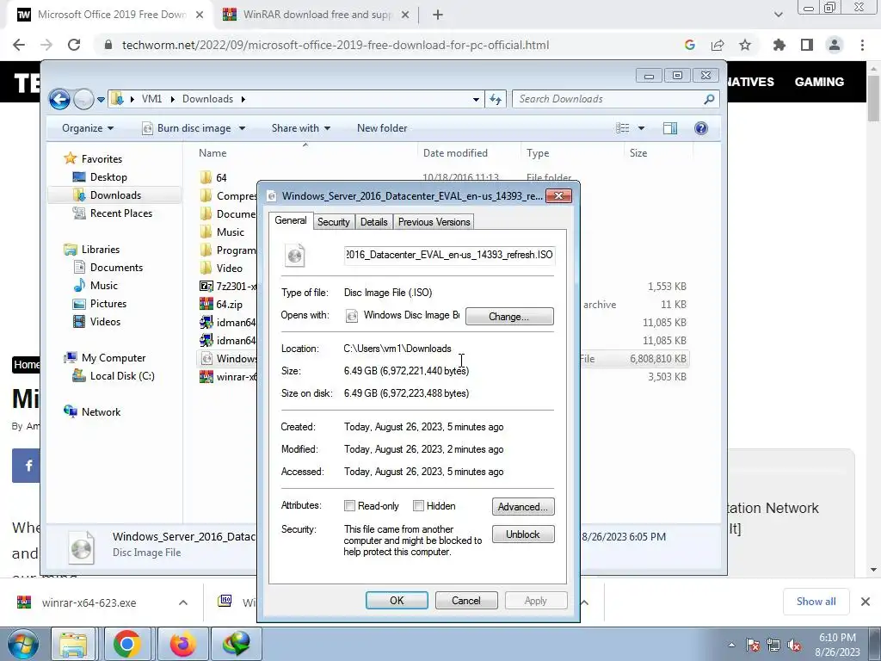This screenshot has height=661, width=881.
Task: Expand the view options dropdown arrow
Action: (641, 128)
